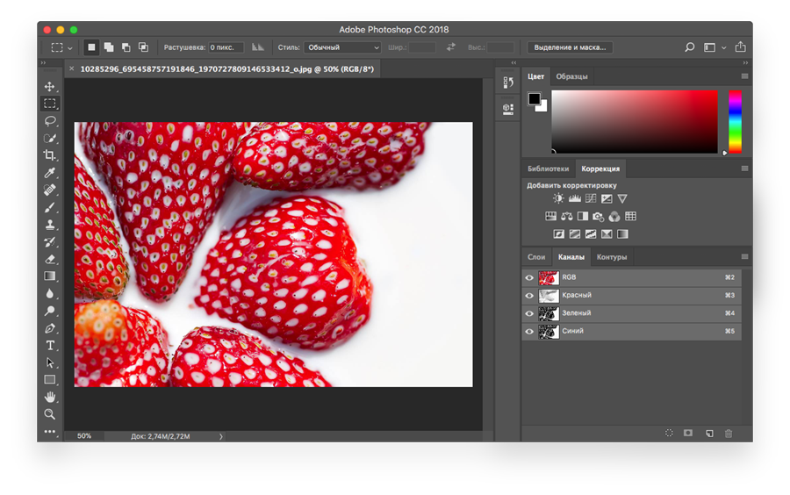Add a Brightness/Contrast adjustment
The image size is (790, 495).
coord(558,199)
